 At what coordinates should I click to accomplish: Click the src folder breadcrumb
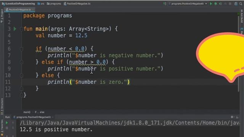(x=41, y=3)
